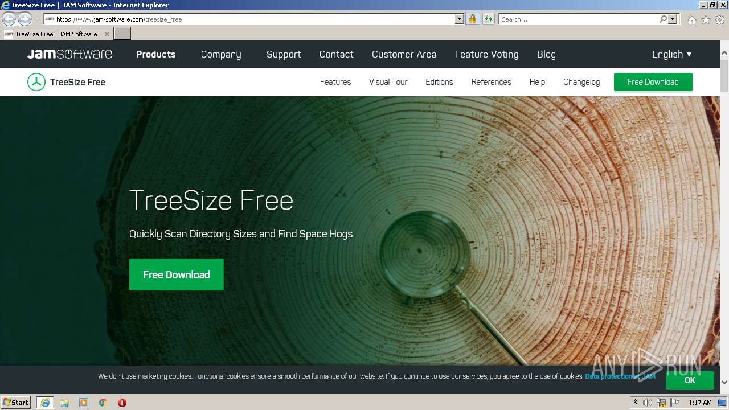The height and width of the screenshot is (410, 729).
Task: Click the Data protection link
Action: (620, 376)
